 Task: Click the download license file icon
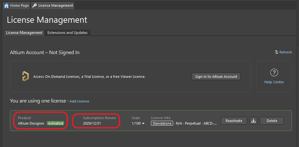click(x=253, y=121)
